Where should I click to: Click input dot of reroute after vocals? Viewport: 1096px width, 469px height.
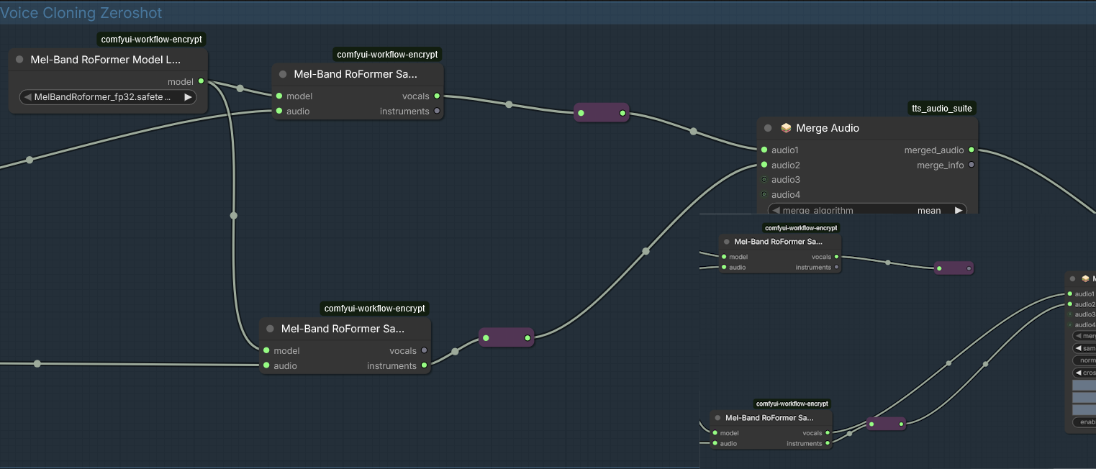pyautogui.click(x=581, y=113)
